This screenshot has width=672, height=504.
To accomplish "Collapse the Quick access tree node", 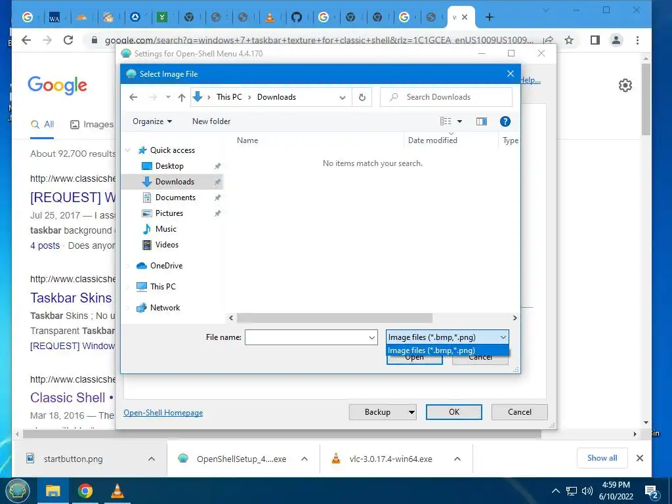I will point(128,150).
